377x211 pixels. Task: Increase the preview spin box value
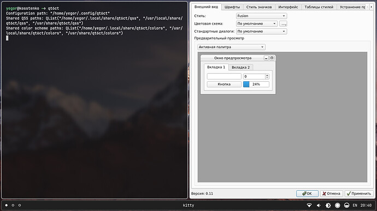[x=267, y=75]
